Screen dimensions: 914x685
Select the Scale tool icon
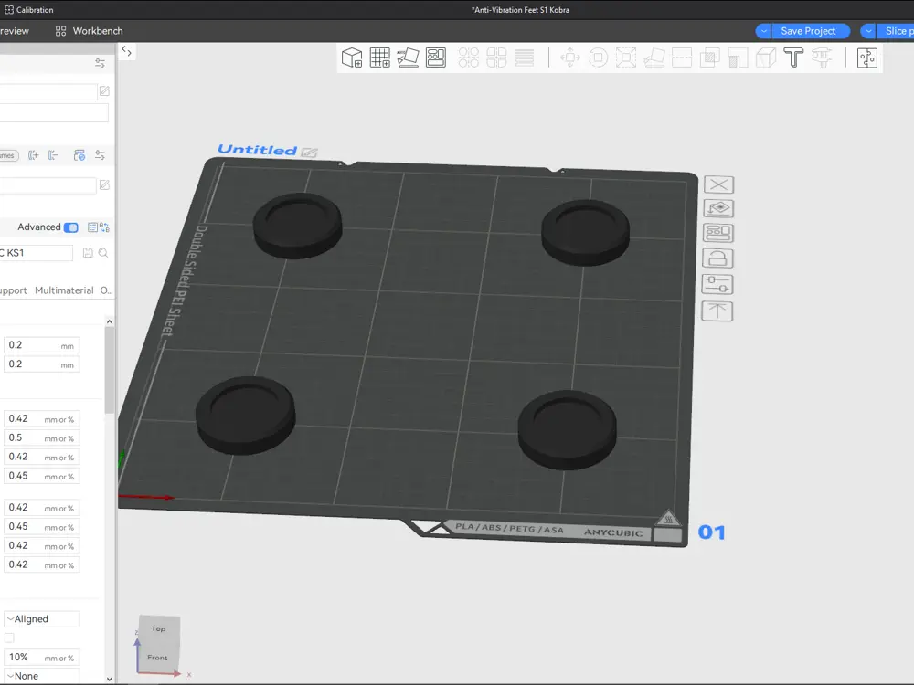pos(626,58)
